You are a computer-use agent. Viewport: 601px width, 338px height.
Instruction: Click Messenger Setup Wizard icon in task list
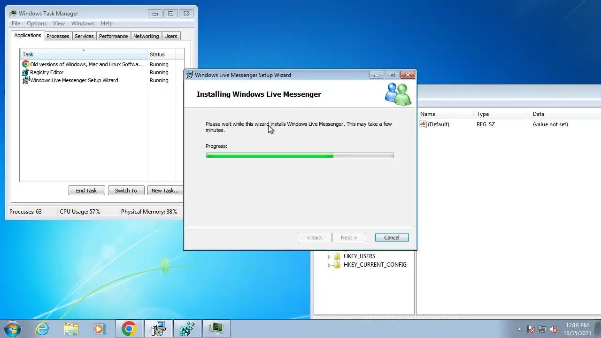click(x=26, y=80)
